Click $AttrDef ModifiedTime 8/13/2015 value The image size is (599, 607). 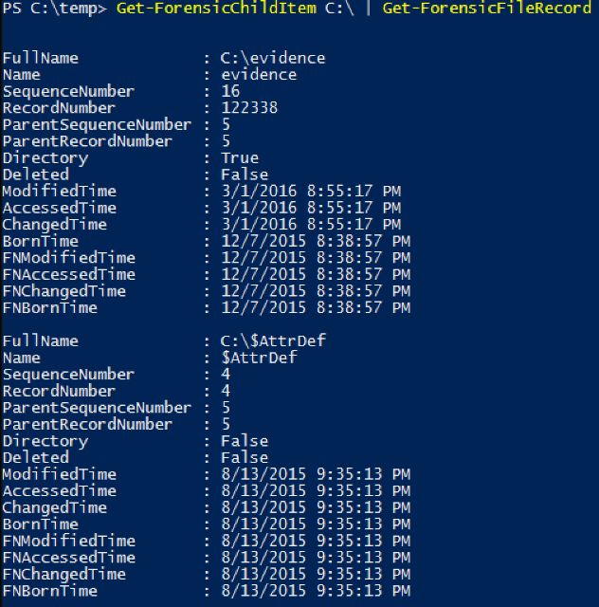(317, 474)
